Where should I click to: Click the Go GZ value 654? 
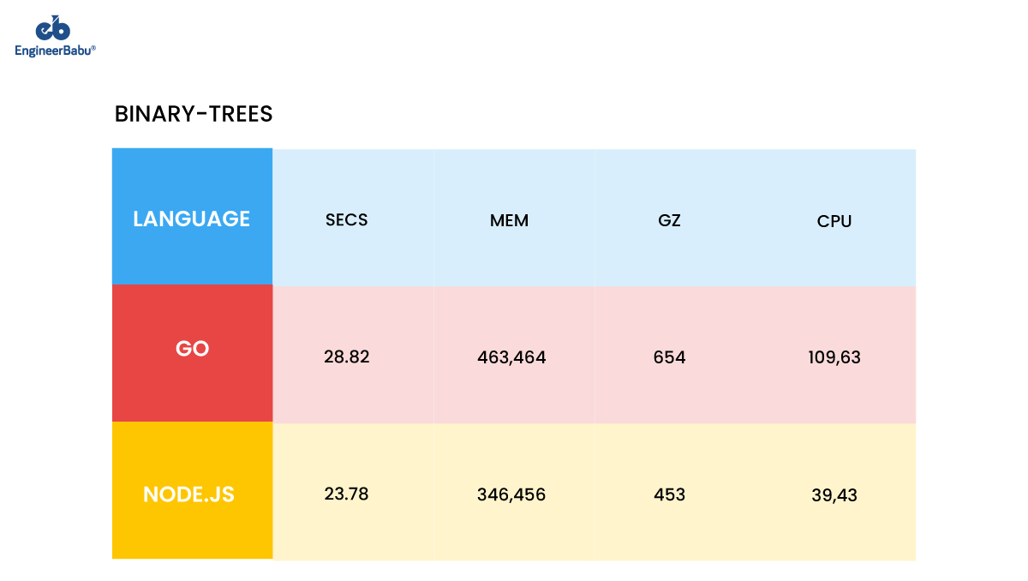pyautogui.click(x=669, y=357)
